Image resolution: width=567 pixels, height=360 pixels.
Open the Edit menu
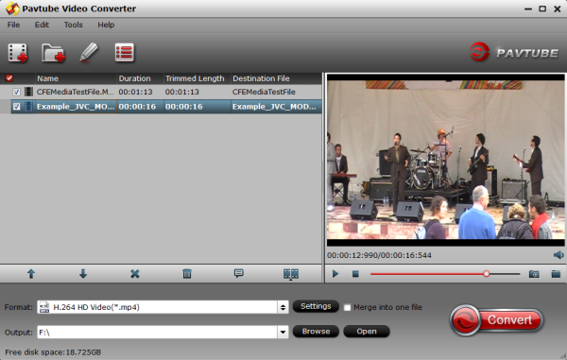click(42, 25)
